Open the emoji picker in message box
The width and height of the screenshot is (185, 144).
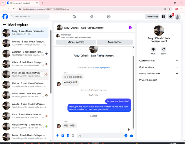tap(126, 135)
